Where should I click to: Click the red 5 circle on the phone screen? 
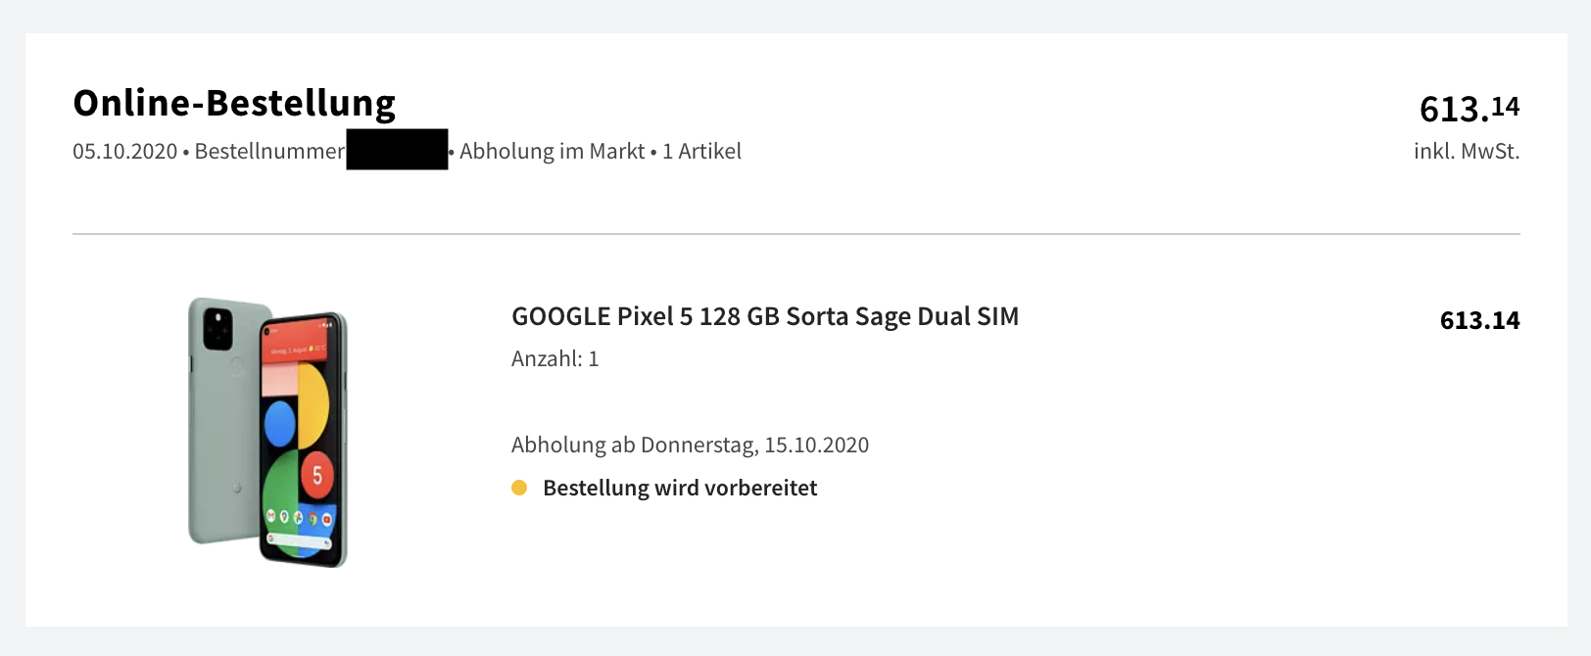tap(316, 476)
